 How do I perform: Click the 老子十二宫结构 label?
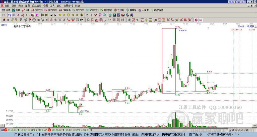(22, 26)
